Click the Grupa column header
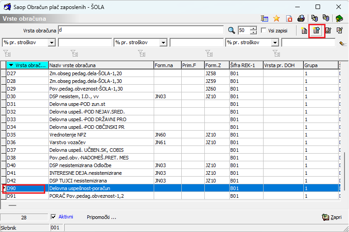Screen dimensions: 349x232 [321, 65]
